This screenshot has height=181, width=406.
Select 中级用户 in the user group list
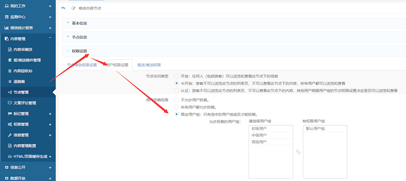270,135
